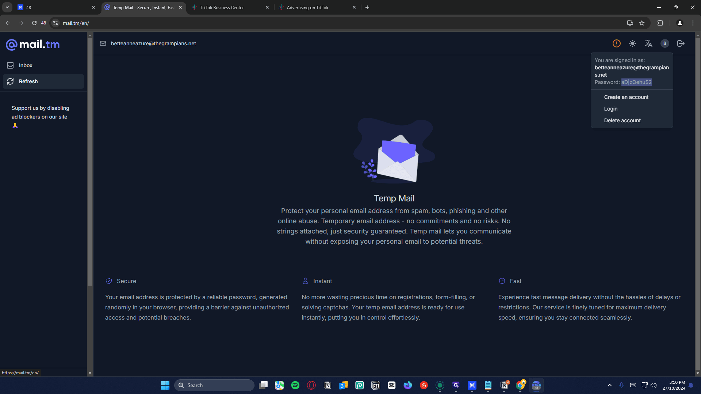Viewport: 701px width, 394px height.
Task: Click the main page vertical scrollbar
Action: pyautogui.click(x=698, y=204)
